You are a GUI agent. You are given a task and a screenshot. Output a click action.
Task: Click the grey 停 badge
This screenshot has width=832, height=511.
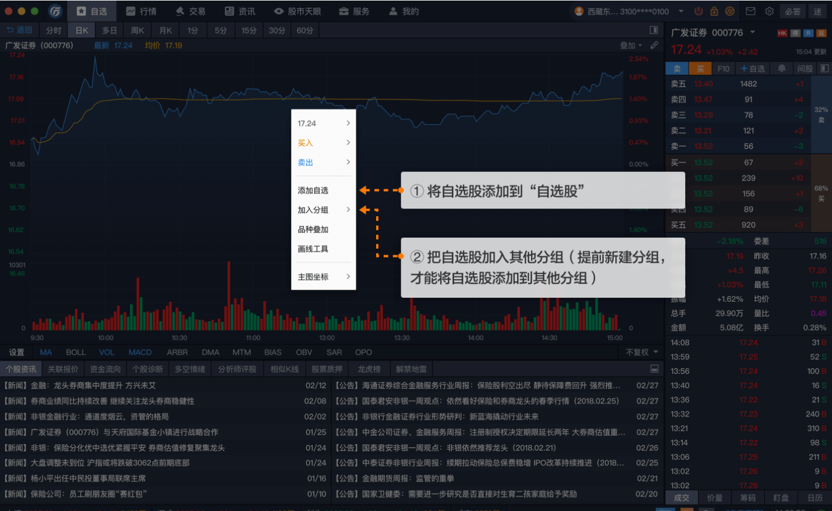point(795,33)
